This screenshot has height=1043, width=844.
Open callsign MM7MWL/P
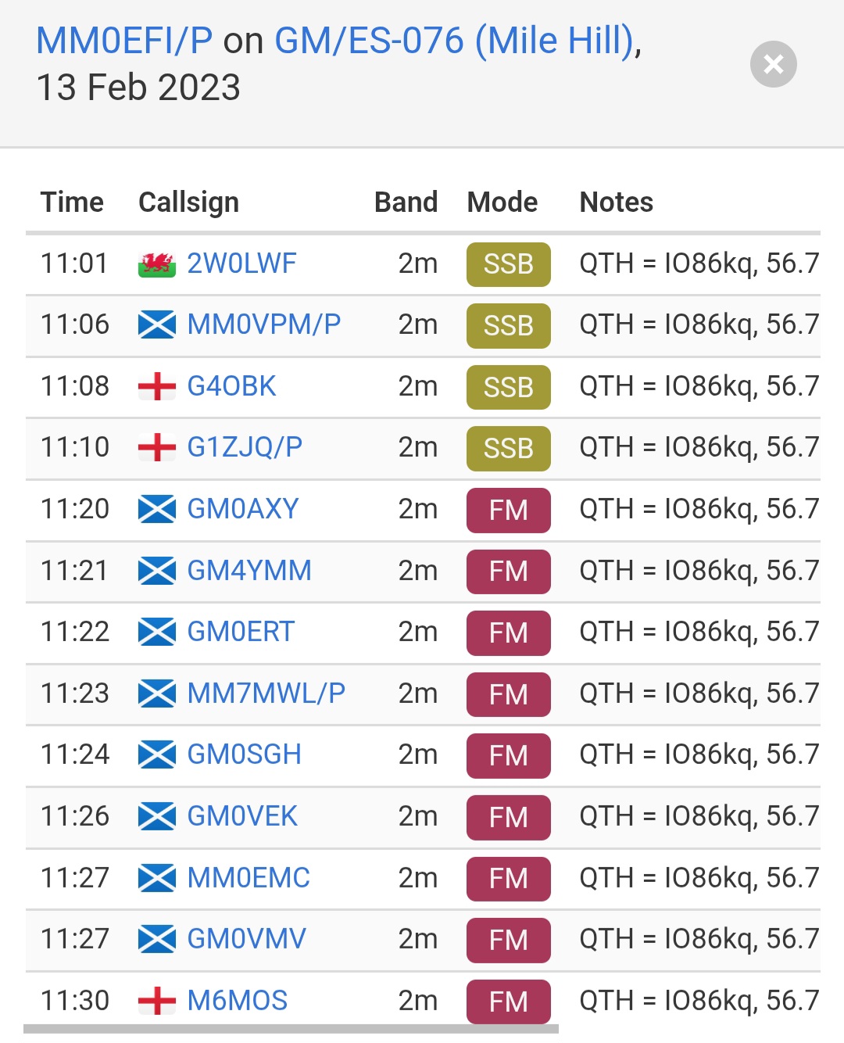tap(266, 694)
